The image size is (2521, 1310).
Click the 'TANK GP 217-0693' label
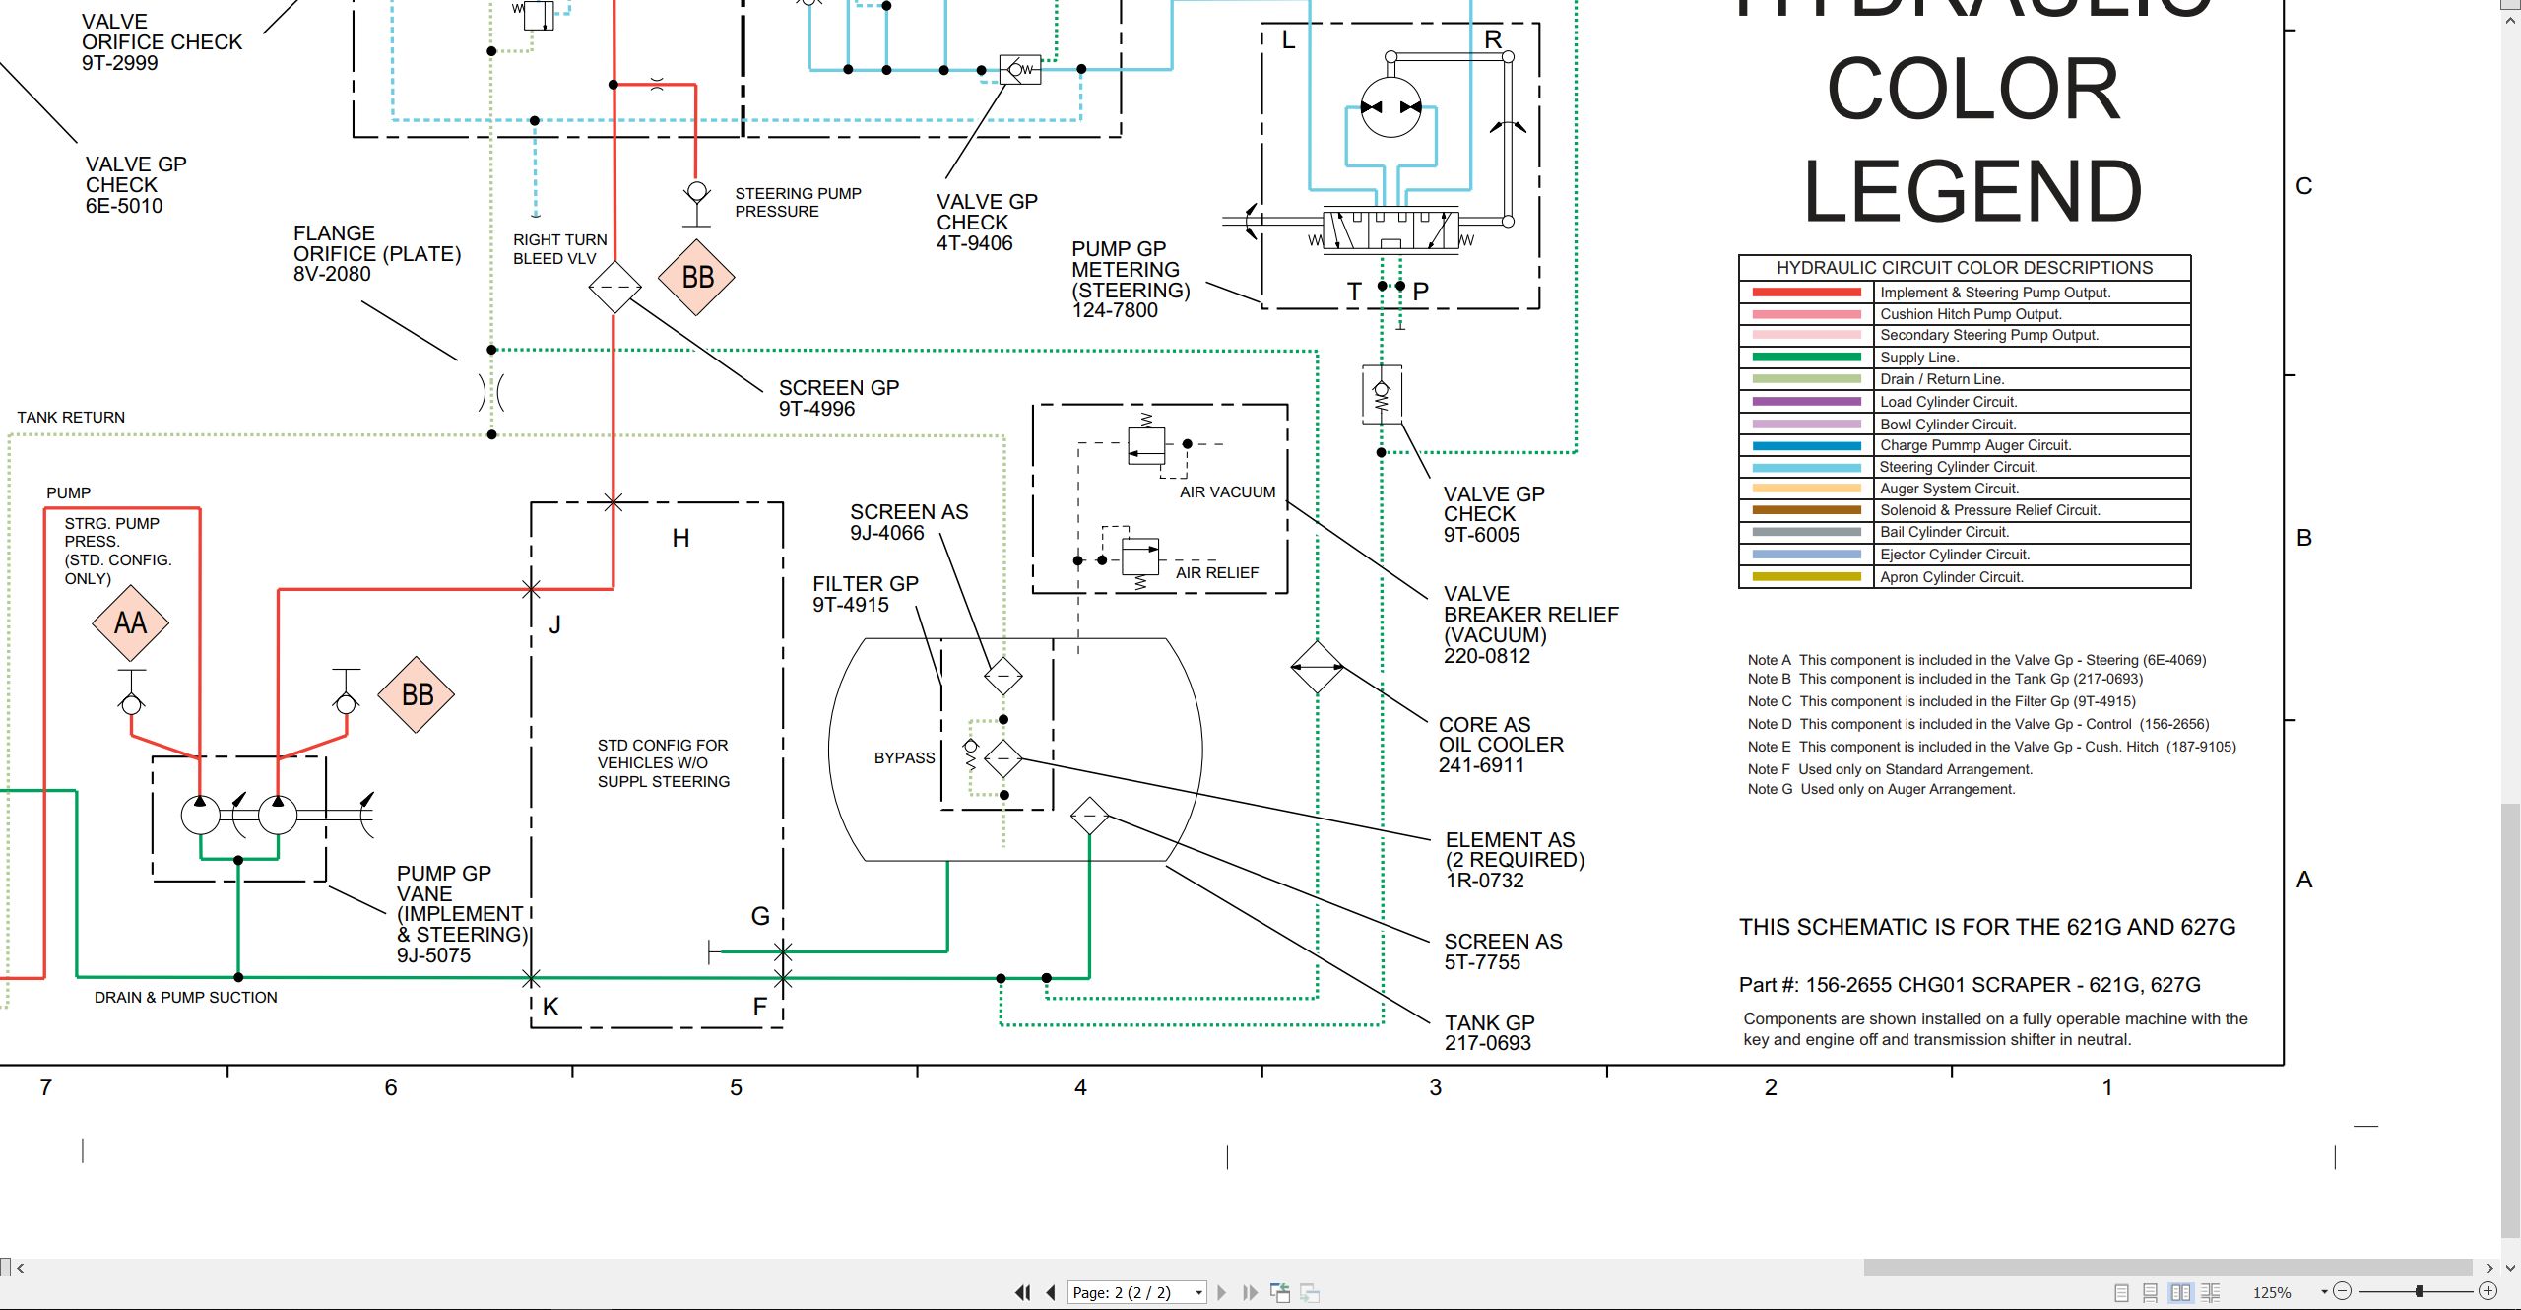1489,1032
